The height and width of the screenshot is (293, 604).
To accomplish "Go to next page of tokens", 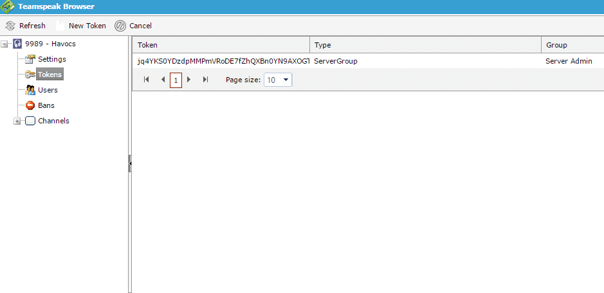I will 188,80.
